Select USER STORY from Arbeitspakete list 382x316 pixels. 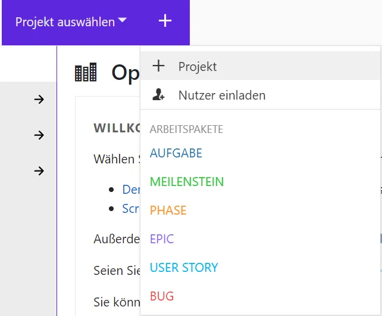(x=184, y=268)
